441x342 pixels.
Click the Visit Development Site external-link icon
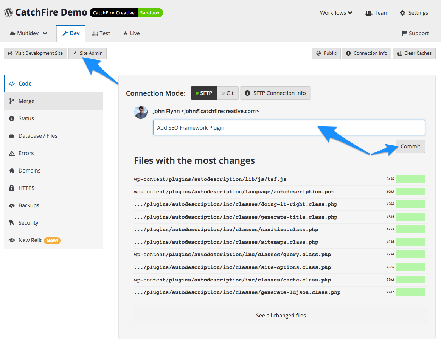click(x=10, y=53)
